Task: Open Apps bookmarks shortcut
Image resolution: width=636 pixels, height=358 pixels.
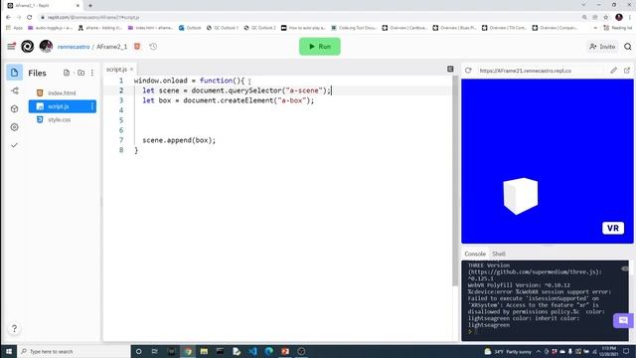Action: [x=15, y=28]
